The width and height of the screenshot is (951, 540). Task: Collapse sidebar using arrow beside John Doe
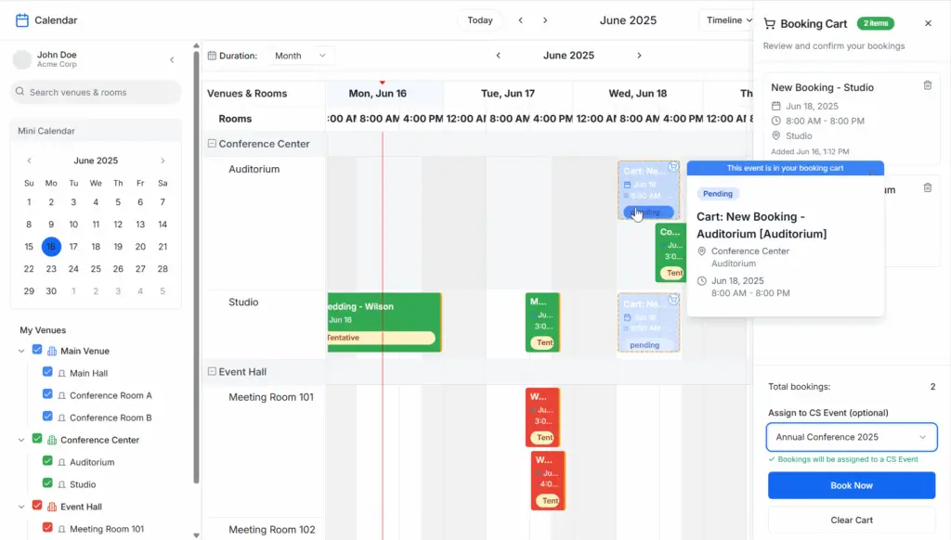tap(172, 60)
